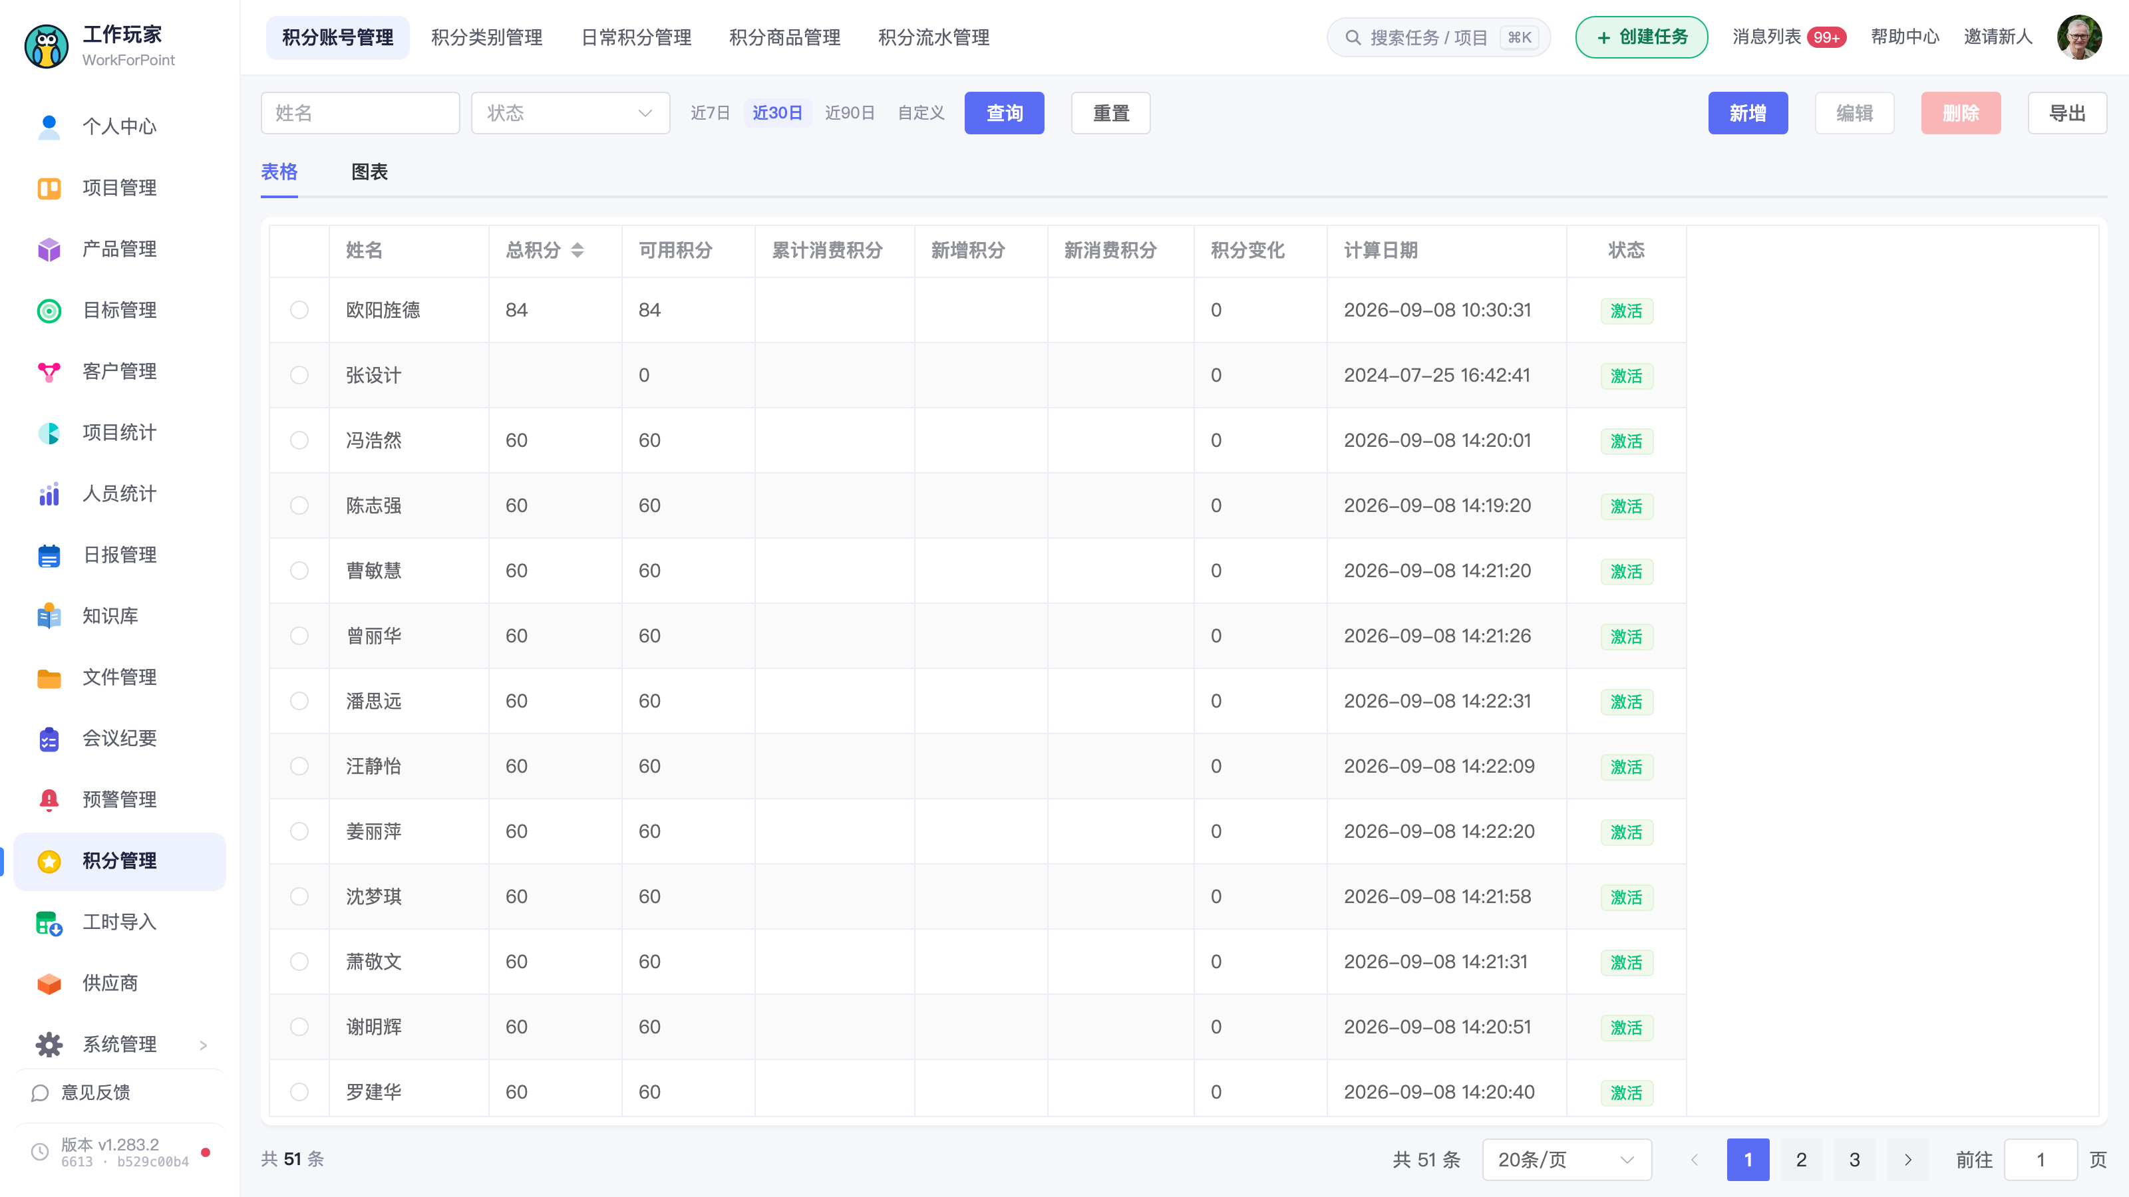Click the 创建任务 button
Image resolution: width=2129 pixels, height=1197 pixels.
[1641, 37]
